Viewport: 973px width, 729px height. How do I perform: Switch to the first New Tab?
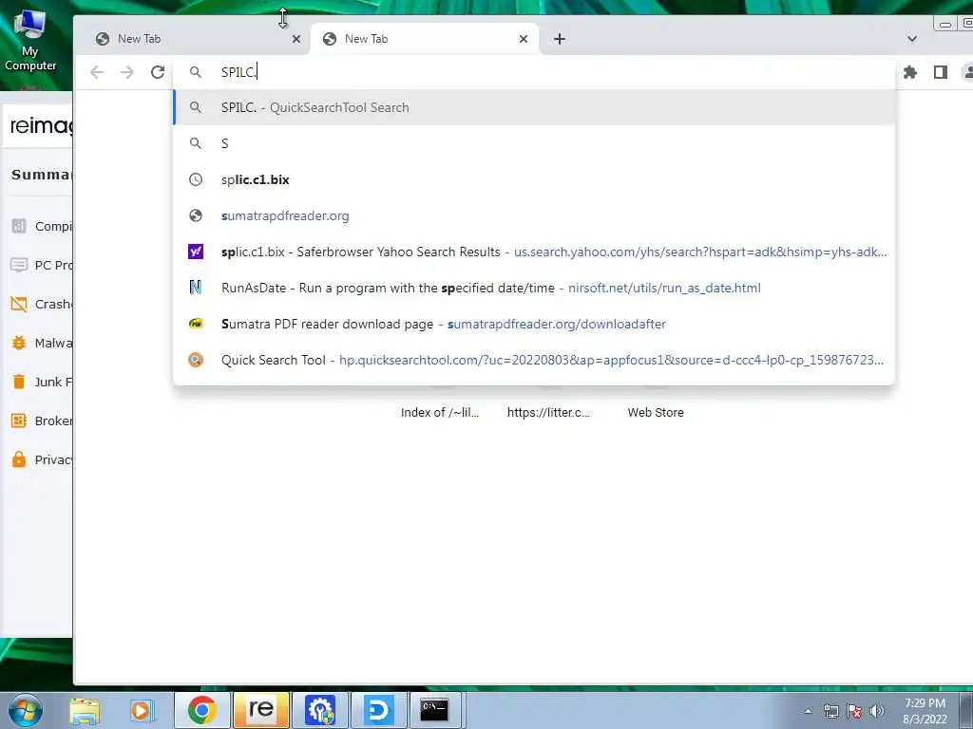(x=192, y=39)
